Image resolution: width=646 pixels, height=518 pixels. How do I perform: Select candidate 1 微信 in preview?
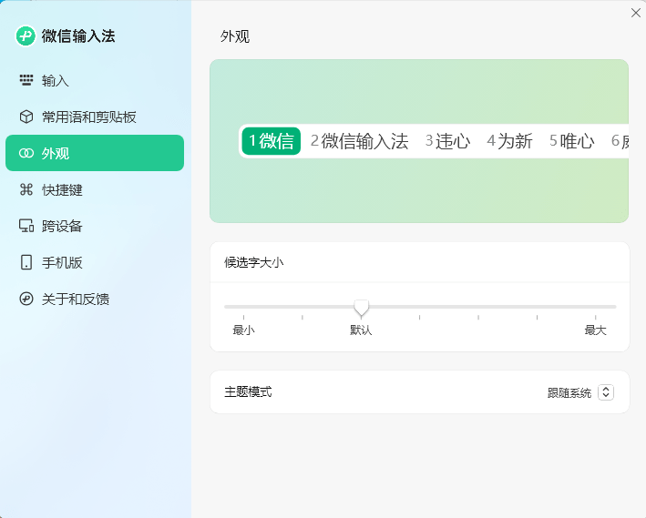coord(272,141)
